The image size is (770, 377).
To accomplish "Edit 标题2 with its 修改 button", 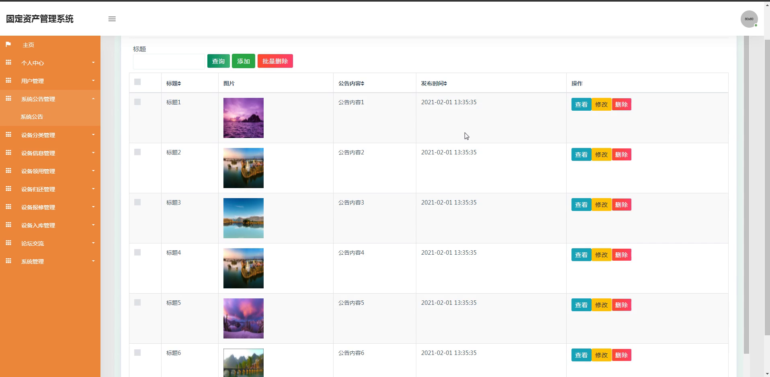I will (601, 154).
